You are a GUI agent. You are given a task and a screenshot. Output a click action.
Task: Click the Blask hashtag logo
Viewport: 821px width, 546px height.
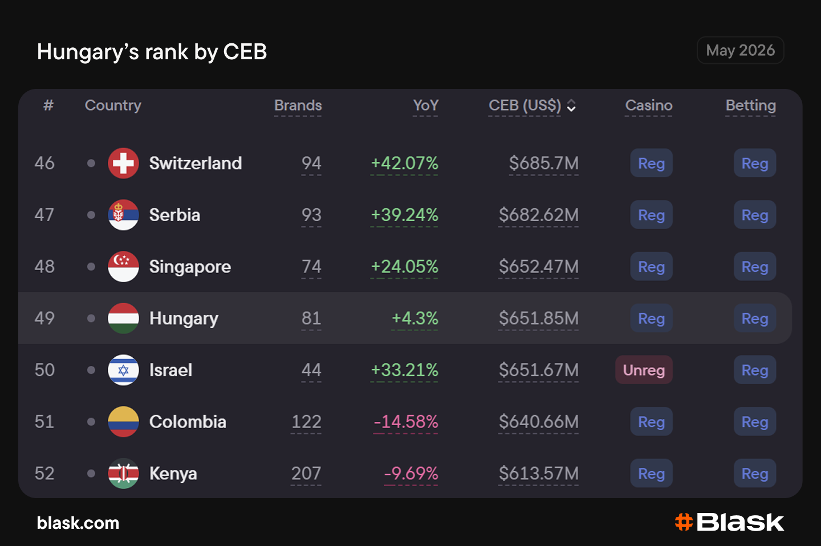point(684,522)
